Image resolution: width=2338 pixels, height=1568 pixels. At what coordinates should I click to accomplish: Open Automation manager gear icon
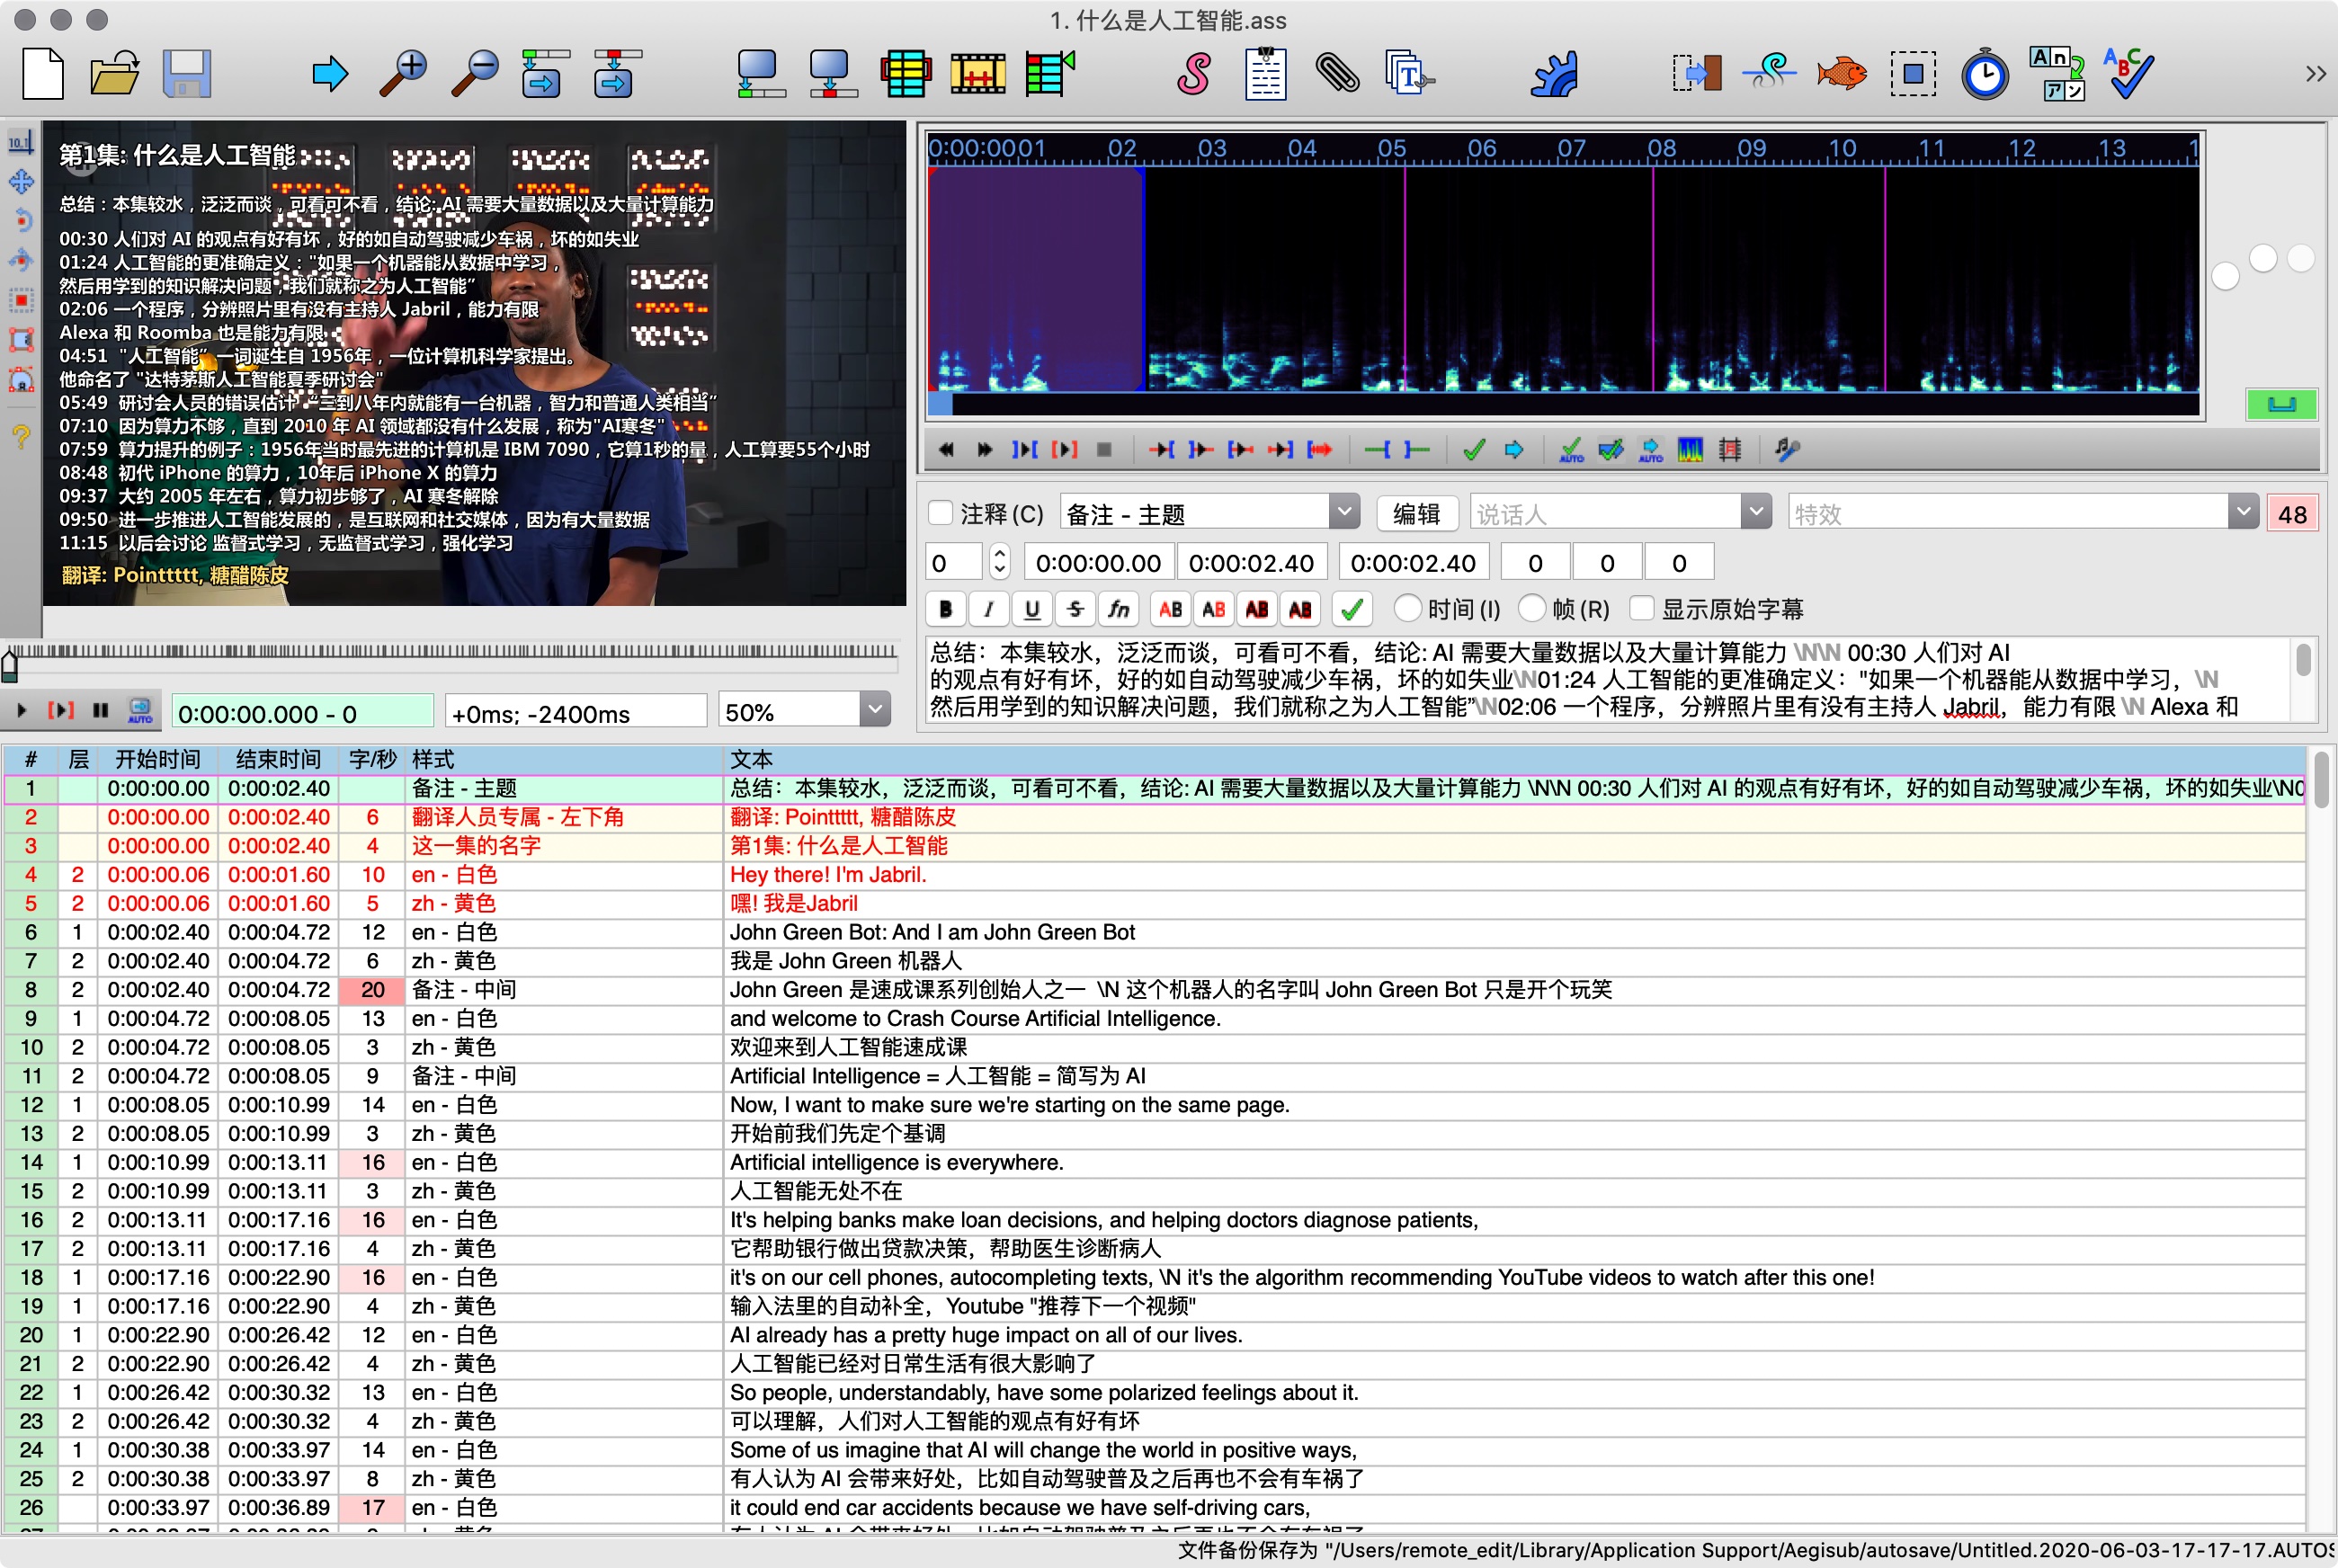(1553, 74)
